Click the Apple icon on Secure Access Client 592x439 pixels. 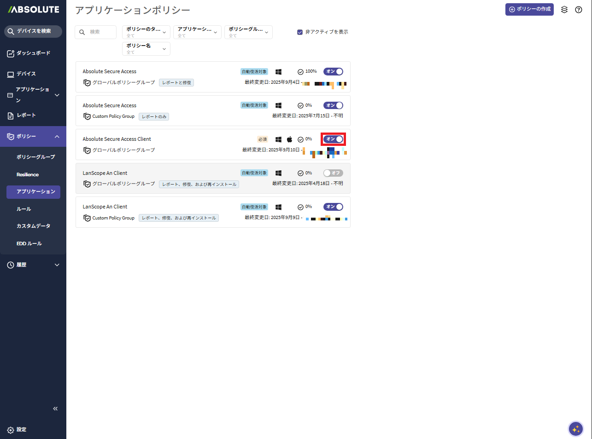(x=290, y=139)
